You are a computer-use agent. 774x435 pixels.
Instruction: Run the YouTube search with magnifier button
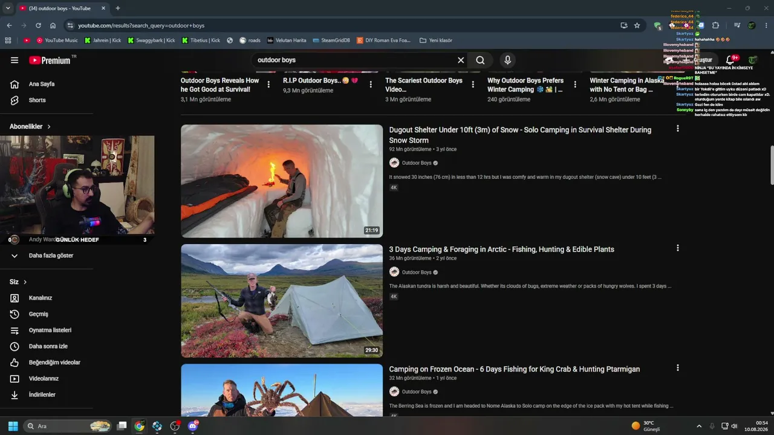[480, 60]
